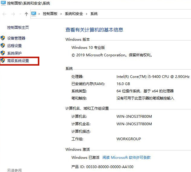
Task: Click the window title bar computer icon
Action: (x=3, y=3)
